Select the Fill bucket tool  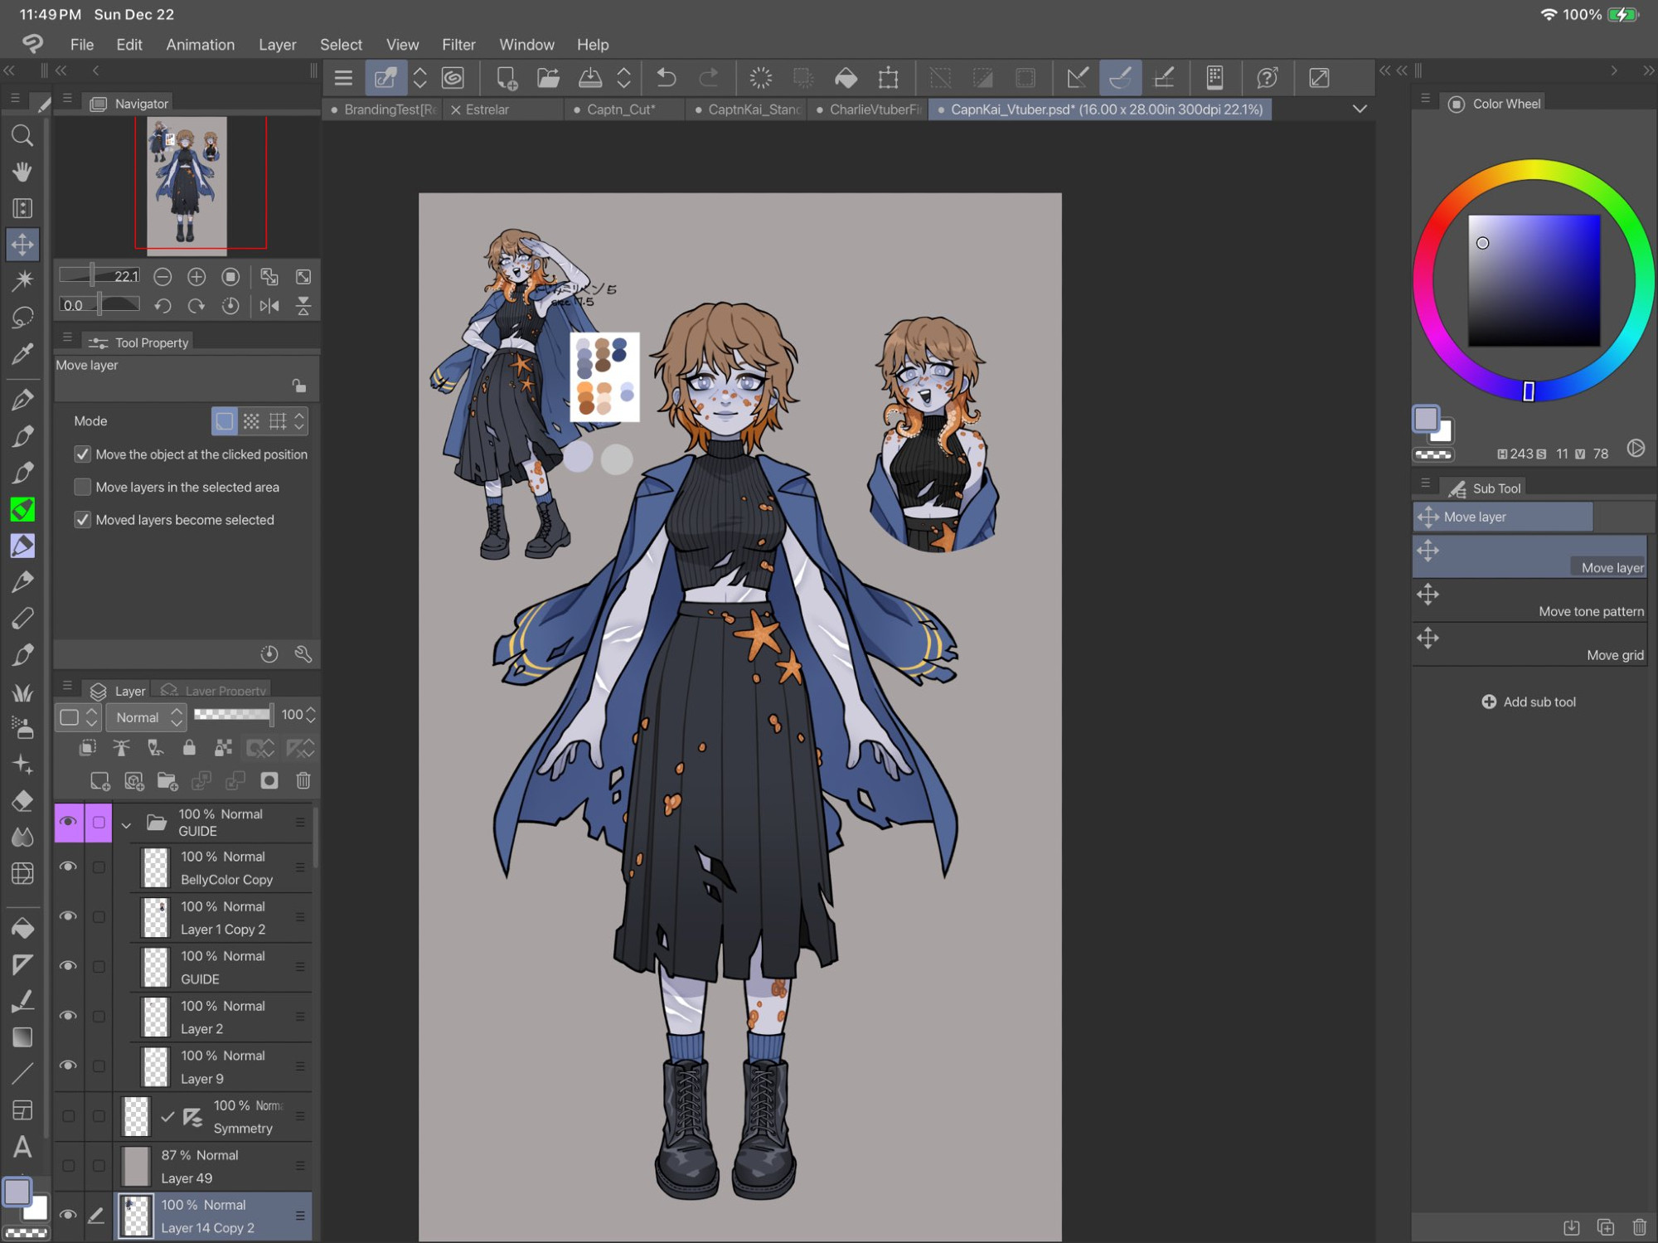tap(22, 927)
